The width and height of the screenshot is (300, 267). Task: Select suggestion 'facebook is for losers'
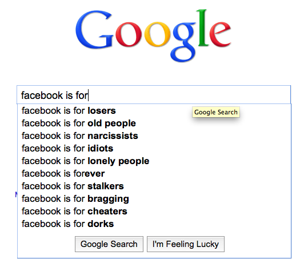pyautogui.click(x=154, y=111)
